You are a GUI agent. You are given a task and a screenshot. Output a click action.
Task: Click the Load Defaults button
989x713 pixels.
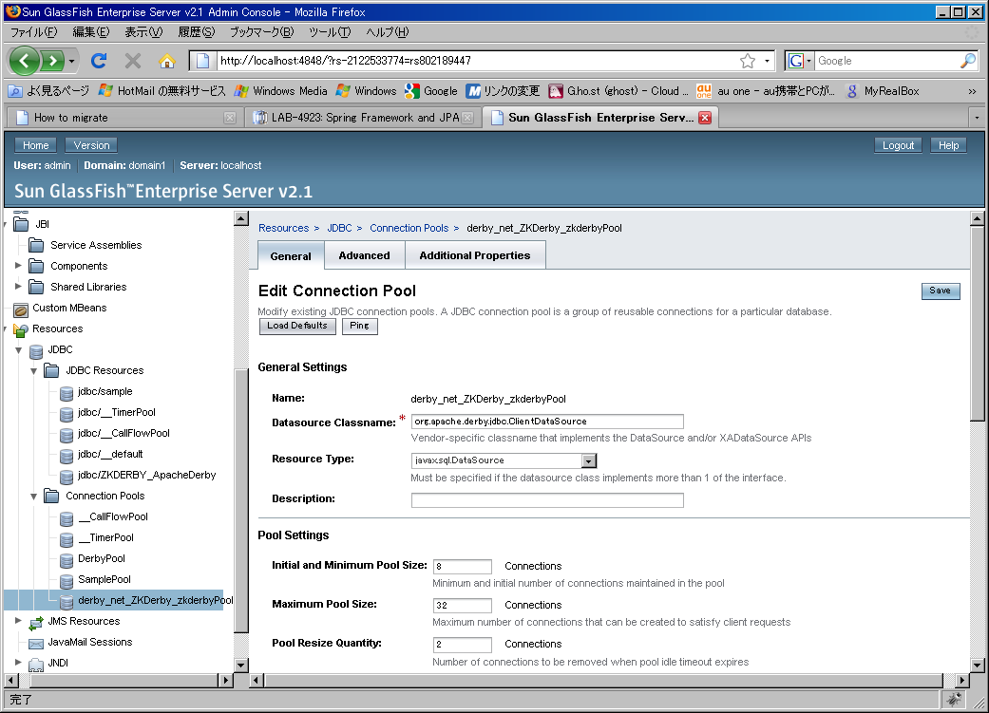pyautogui.click(x=297, y=326)
